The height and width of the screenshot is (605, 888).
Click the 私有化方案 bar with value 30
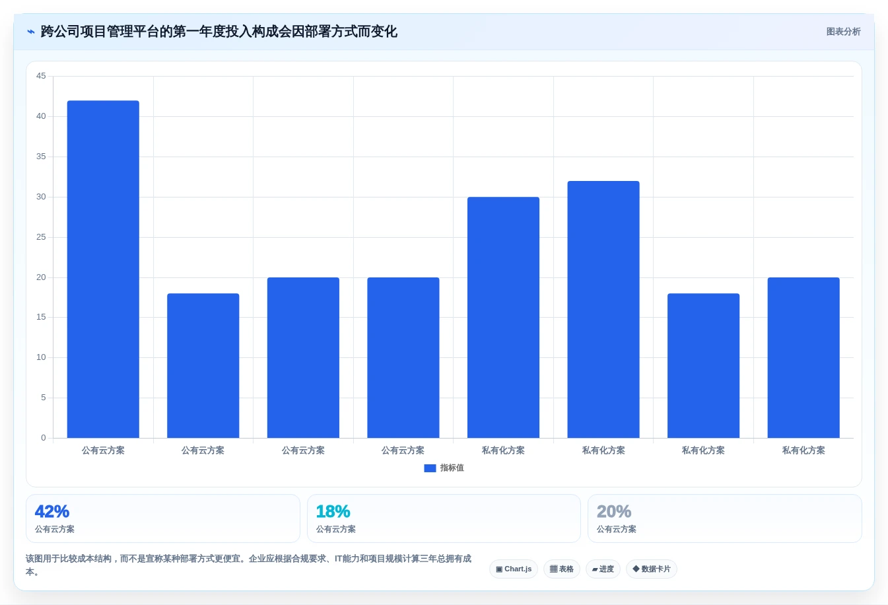[x=503, y=317]
